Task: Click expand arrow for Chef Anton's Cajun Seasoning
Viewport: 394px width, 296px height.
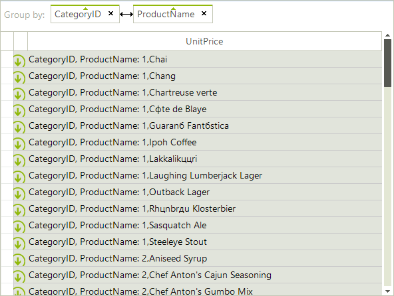Action: click(19, 277)
